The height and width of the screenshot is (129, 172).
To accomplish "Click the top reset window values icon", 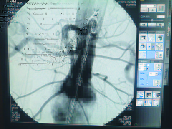I will [x=158, y=67].
